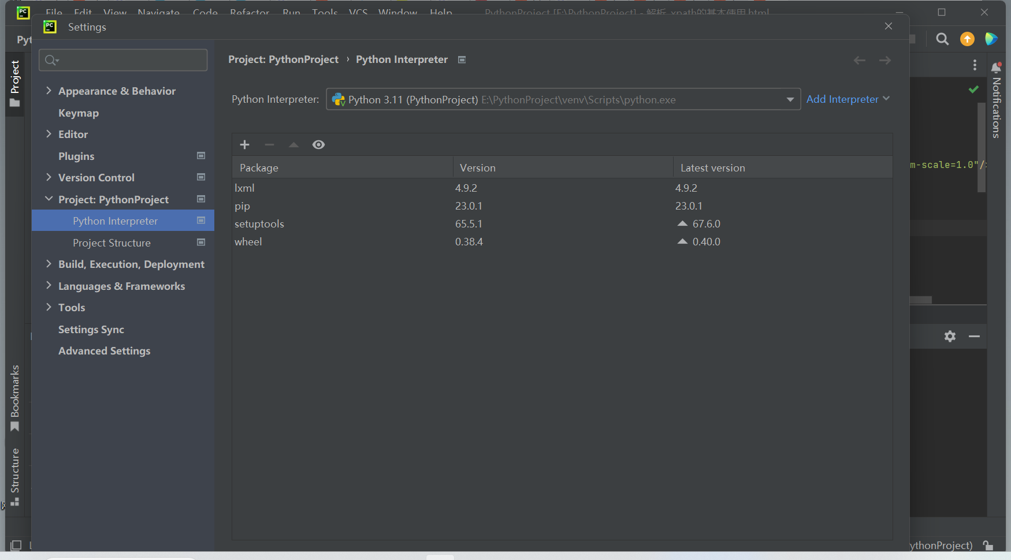Screen dimensions: 1011x560
Task: Open the Tools menu in menu bar
Action: click(x=325, y=12)
